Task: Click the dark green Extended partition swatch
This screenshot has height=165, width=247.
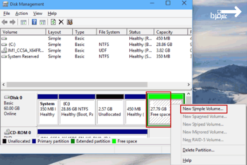Action: click(73, 141)
